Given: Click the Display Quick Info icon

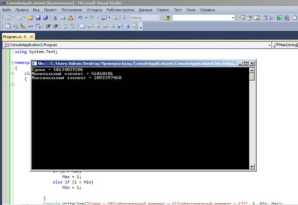Looking at the screenshot, I should pos(23,26).
